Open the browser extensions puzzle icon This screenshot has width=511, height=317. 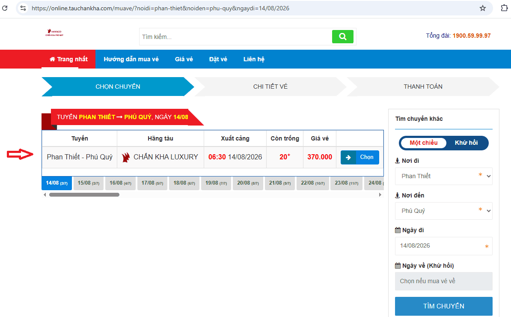tap(504, 8)
